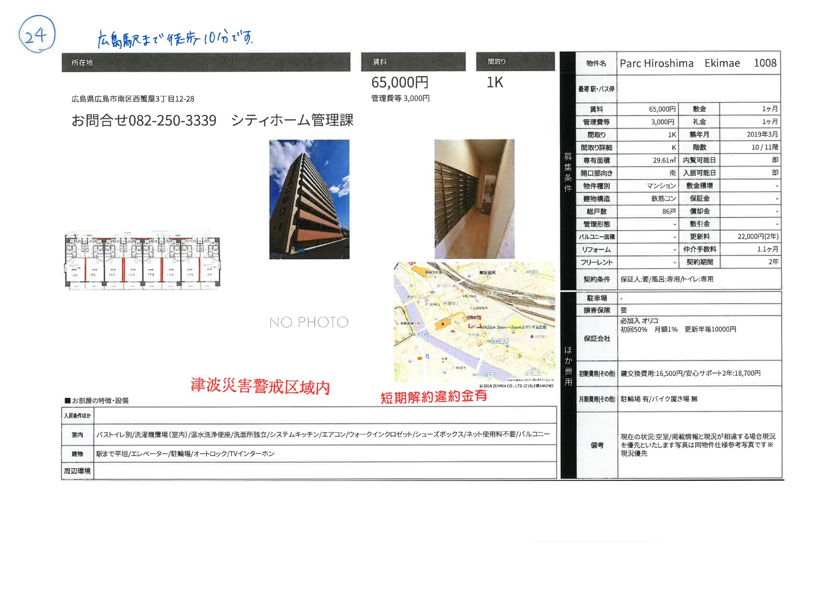Select the 入居条件ほか row label
This screenshot has height=592, width=837.
click(77, 416)
